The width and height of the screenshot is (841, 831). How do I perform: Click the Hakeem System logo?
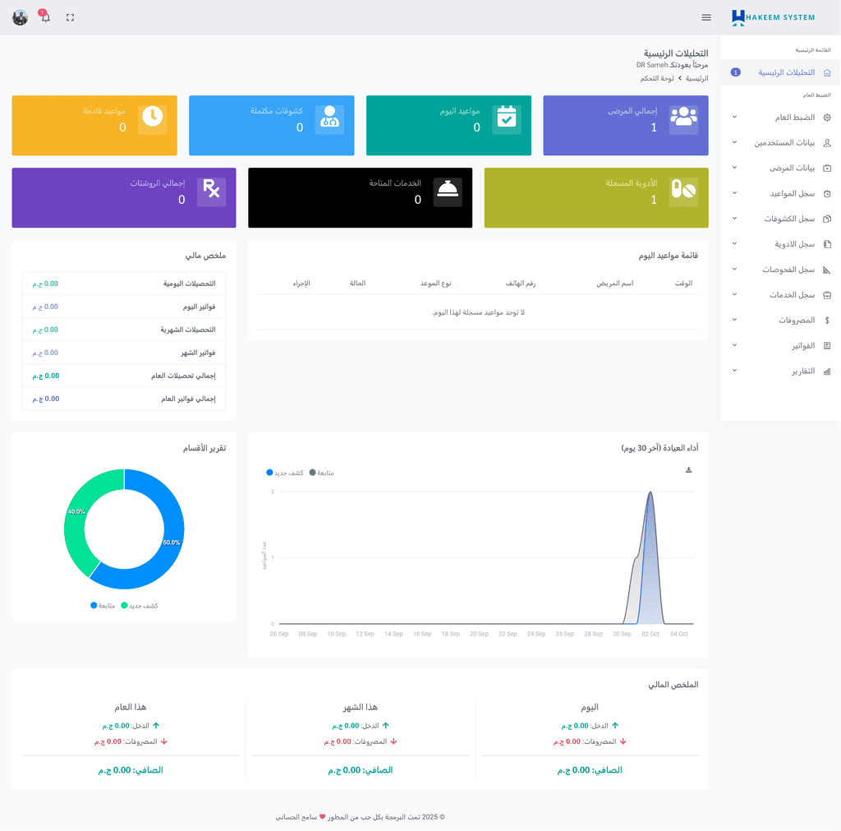[773, 17]
